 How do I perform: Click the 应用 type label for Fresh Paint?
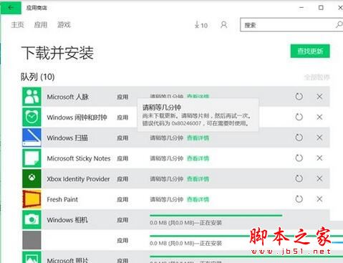point(122,199)
